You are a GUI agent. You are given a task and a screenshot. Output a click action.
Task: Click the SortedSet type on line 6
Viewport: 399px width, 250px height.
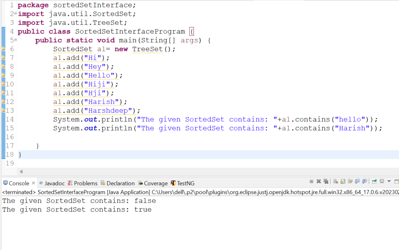[x=73, y=49]
